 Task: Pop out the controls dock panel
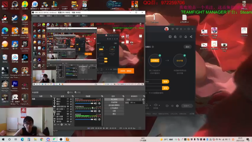(123, 96)
